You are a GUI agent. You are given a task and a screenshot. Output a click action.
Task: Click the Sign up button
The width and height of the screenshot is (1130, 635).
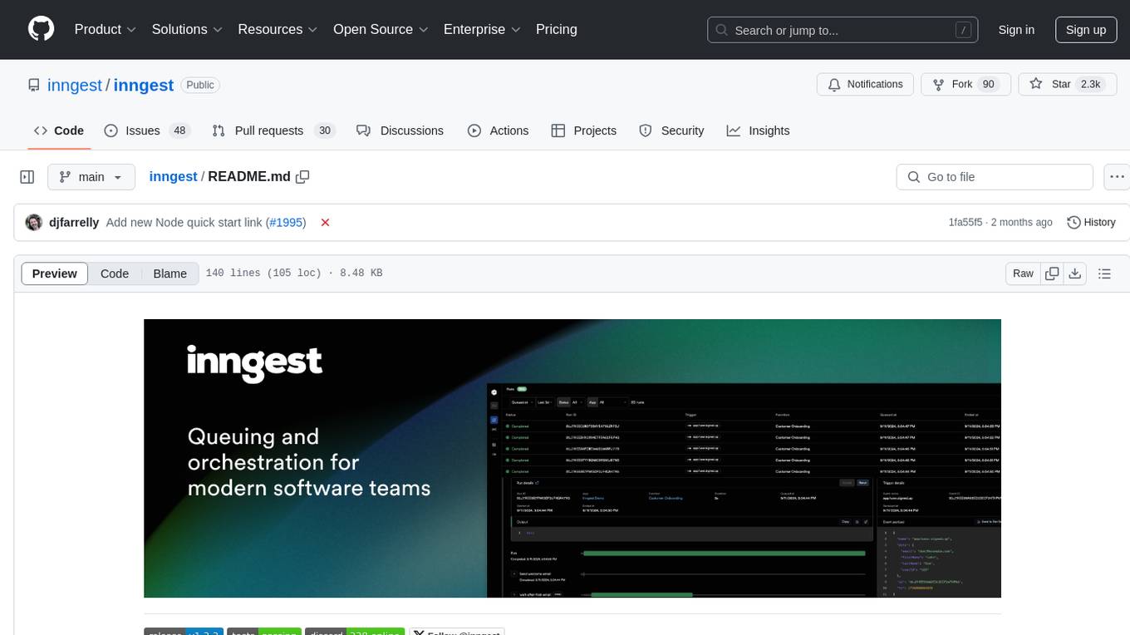1086,30
